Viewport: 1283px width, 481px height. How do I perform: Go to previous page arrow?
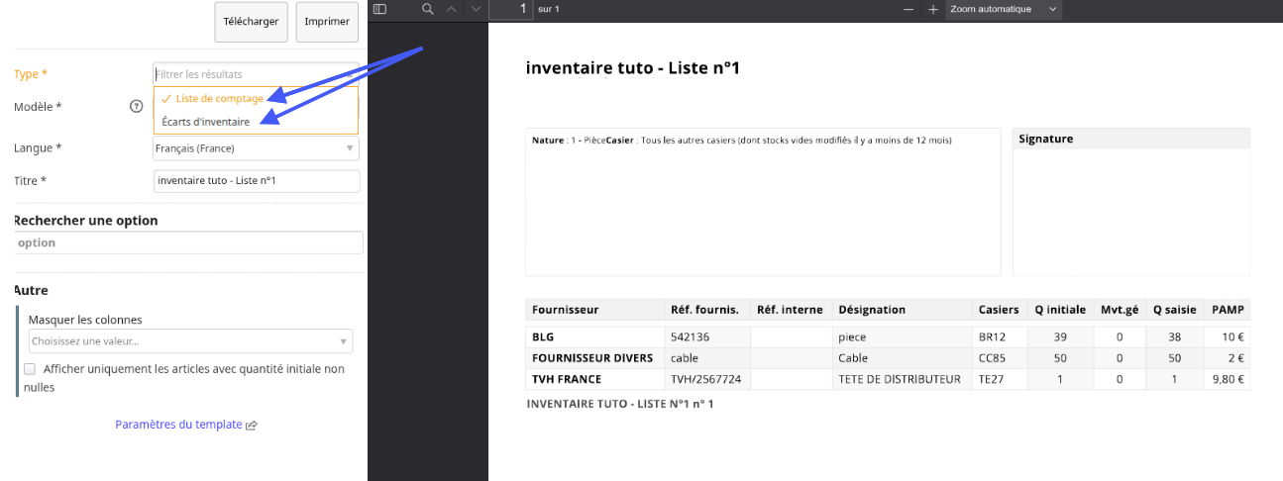452,9
